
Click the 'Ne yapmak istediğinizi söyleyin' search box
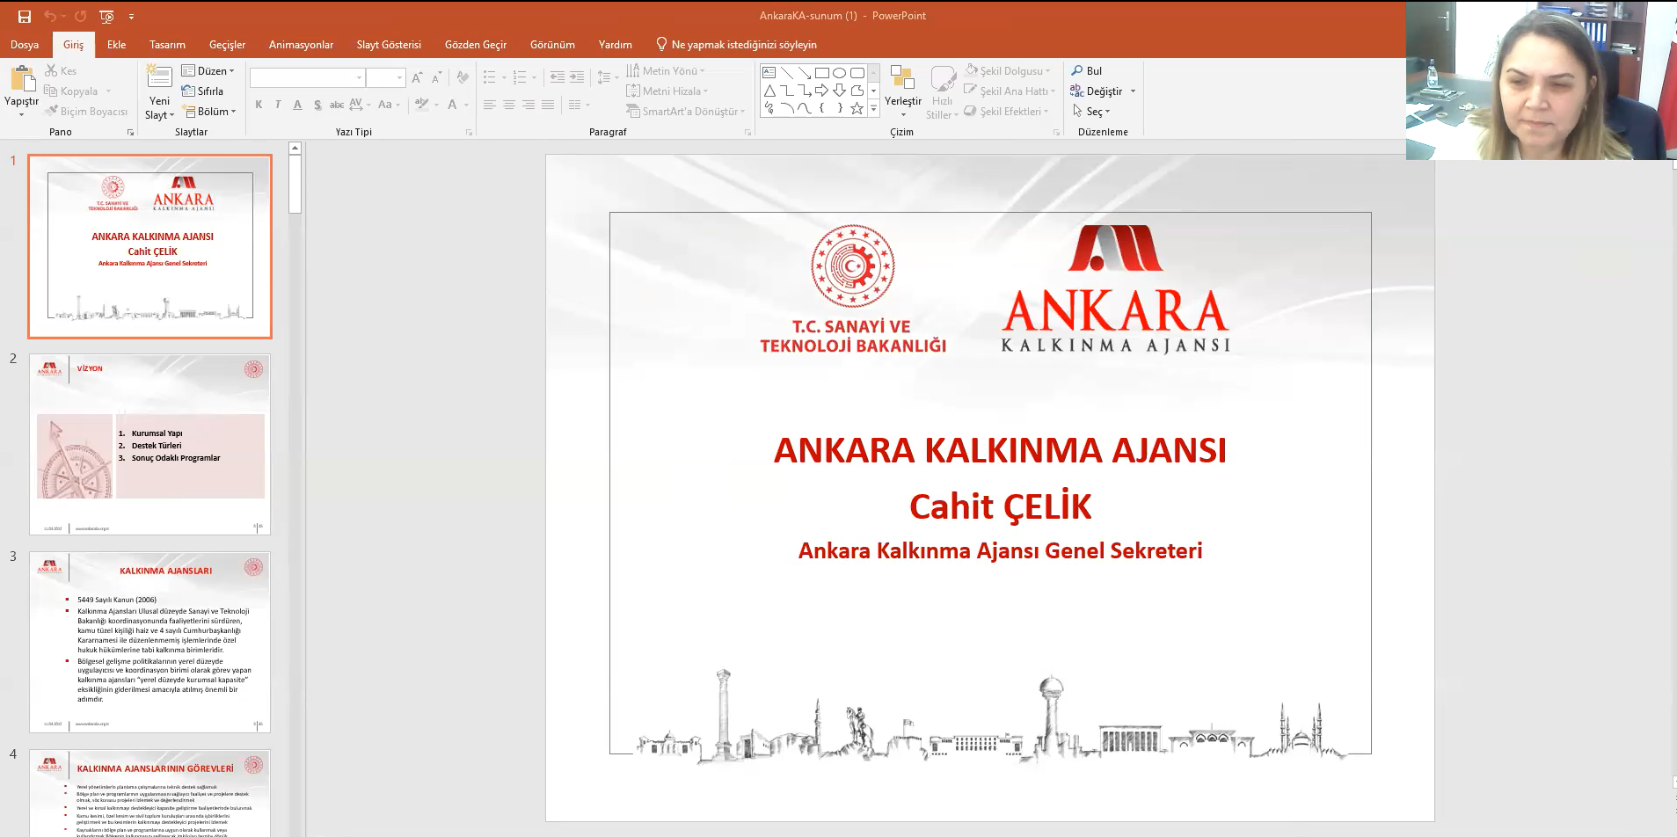pos(737,45)
